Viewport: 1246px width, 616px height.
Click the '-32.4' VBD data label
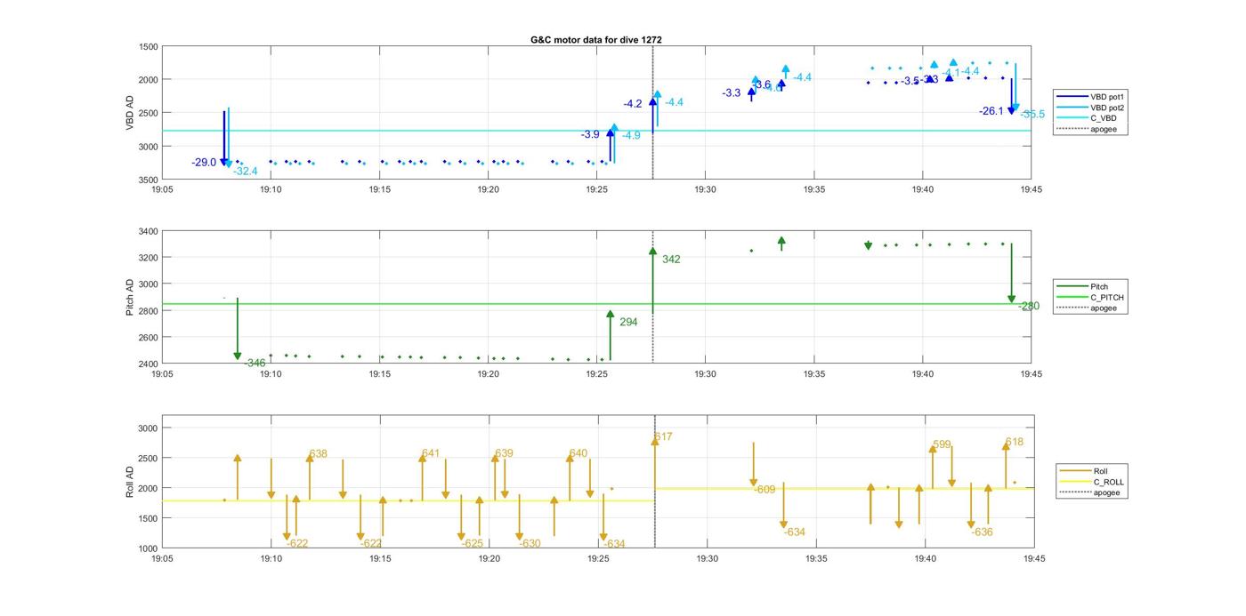[245, 172]
